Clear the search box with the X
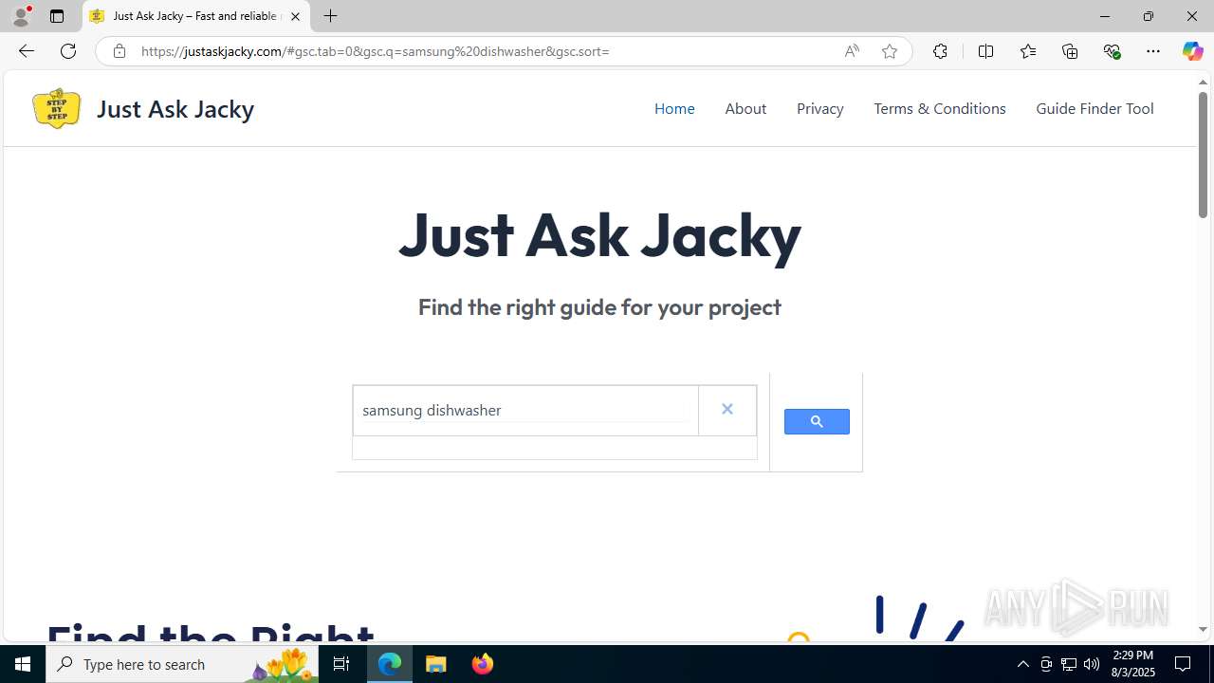Screen dimensions: 1214x683 [727, 409]
